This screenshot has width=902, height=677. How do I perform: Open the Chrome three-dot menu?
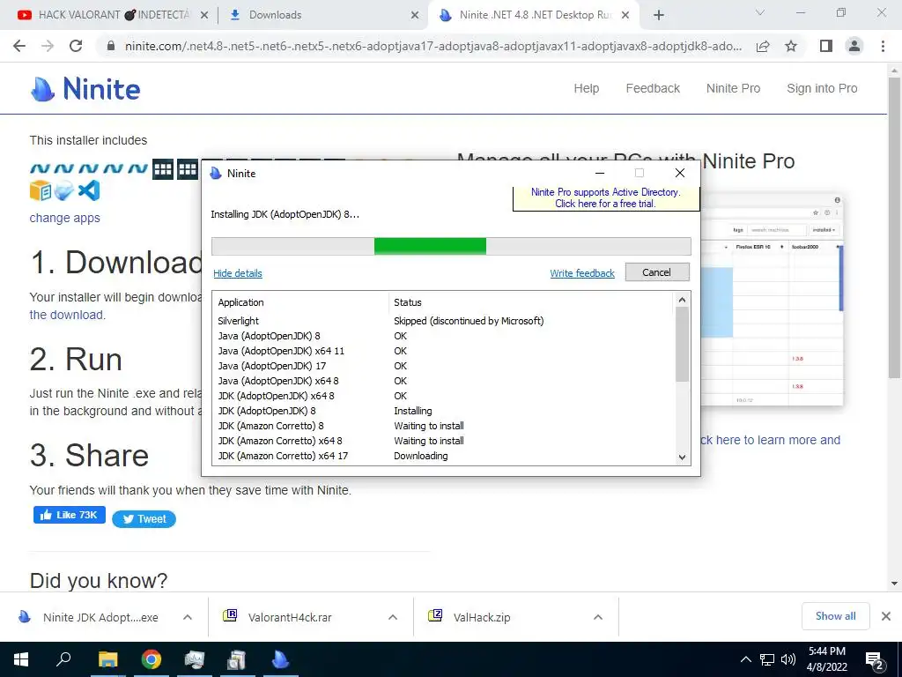coord(883,46)
